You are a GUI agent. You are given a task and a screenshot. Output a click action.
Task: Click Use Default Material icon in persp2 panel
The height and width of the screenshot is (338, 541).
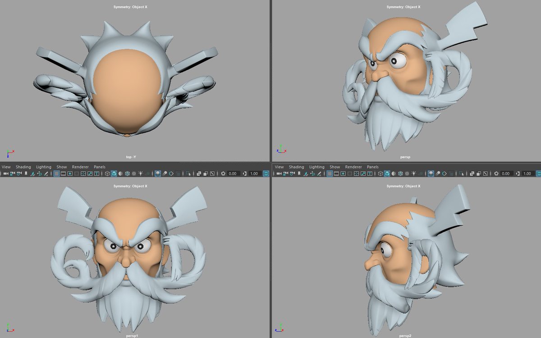point(394,174)
